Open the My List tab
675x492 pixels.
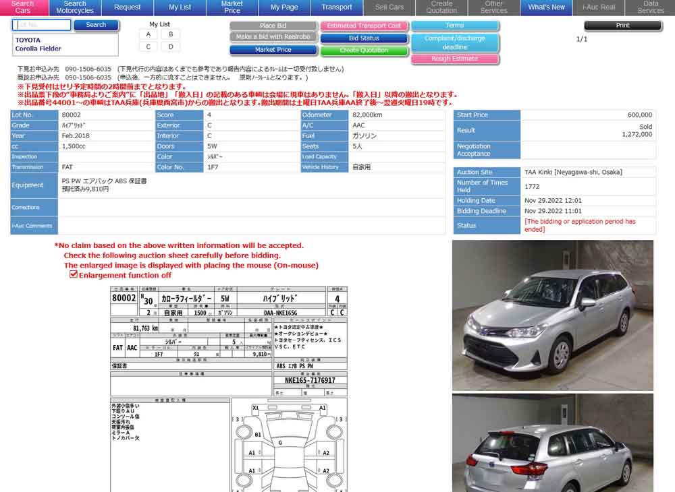tap(180, 7)
